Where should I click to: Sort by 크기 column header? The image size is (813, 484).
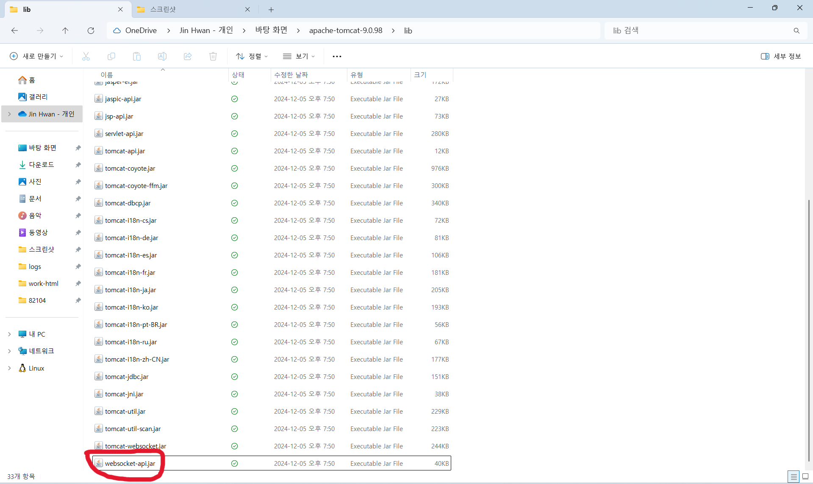point(420,75)
